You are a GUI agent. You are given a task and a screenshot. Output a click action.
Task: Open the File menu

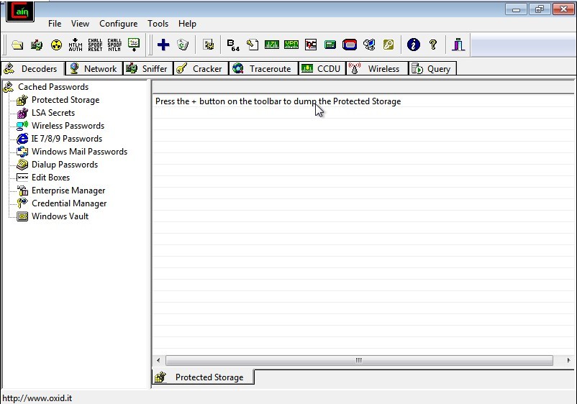coord(55,24)
